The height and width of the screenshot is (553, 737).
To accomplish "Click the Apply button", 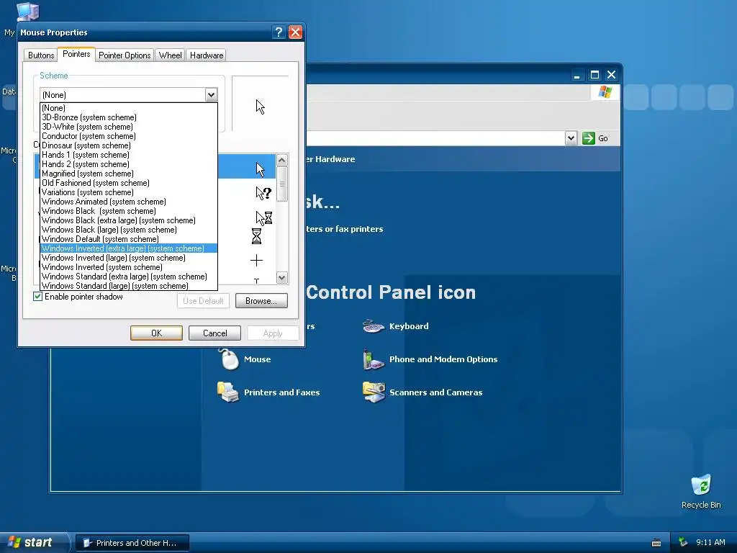I will pos(273,333).
